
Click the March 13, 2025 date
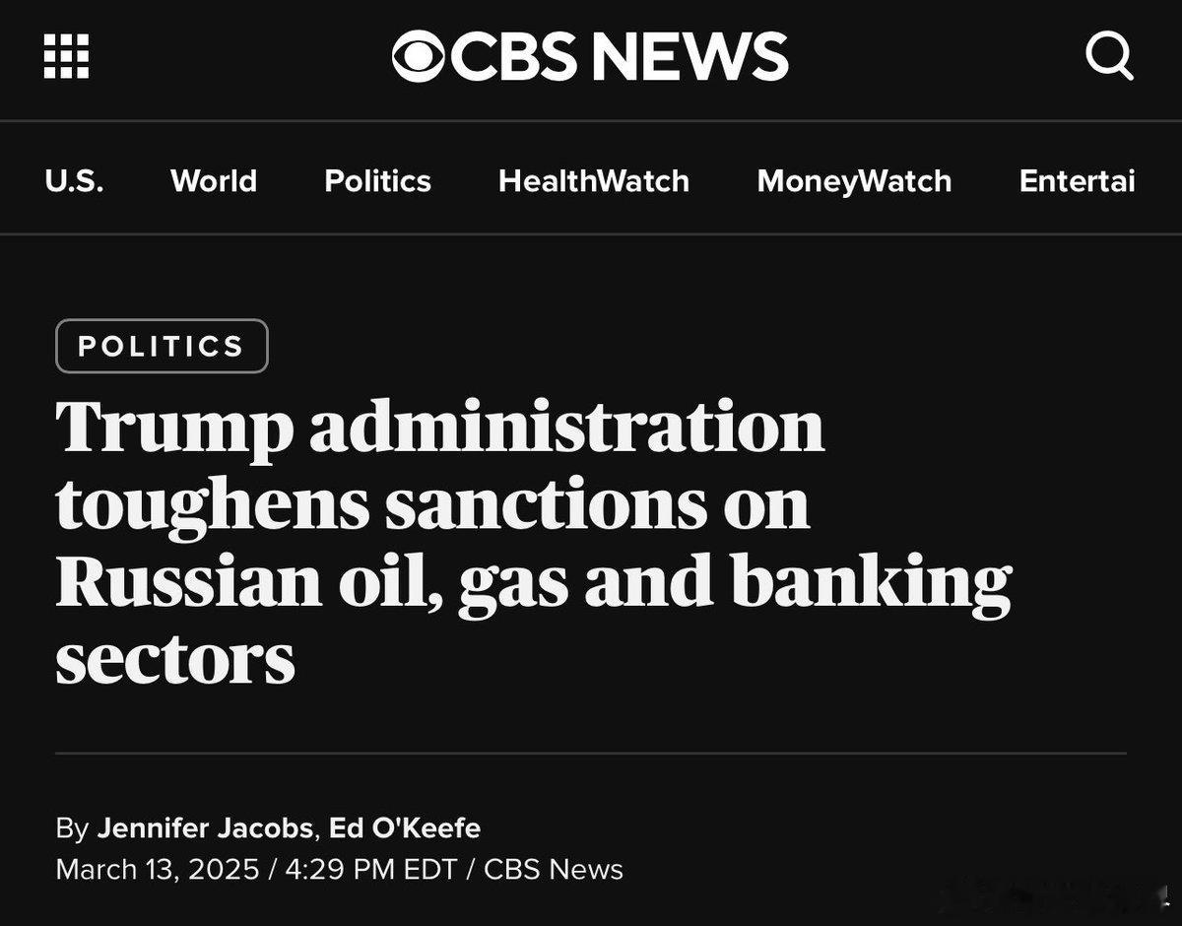(157, 870)
